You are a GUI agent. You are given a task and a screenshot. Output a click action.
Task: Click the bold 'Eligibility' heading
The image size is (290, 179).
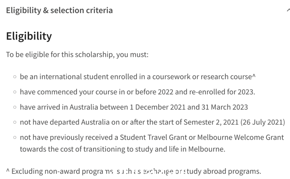(x=29, y=36)
